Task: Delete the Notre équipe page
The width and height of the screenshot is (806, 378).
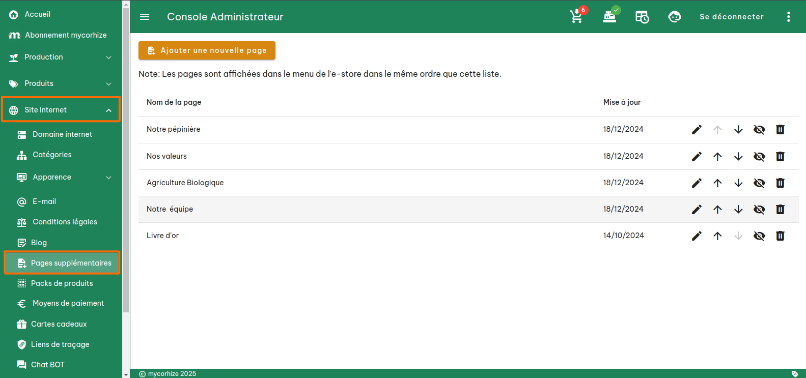Action: pos(780,210)
